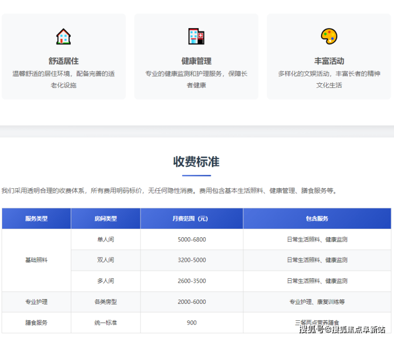Click the 专业护理、康复训练等 included services cell
Screen dimensions: 394x338
click(x=317, y=302)
